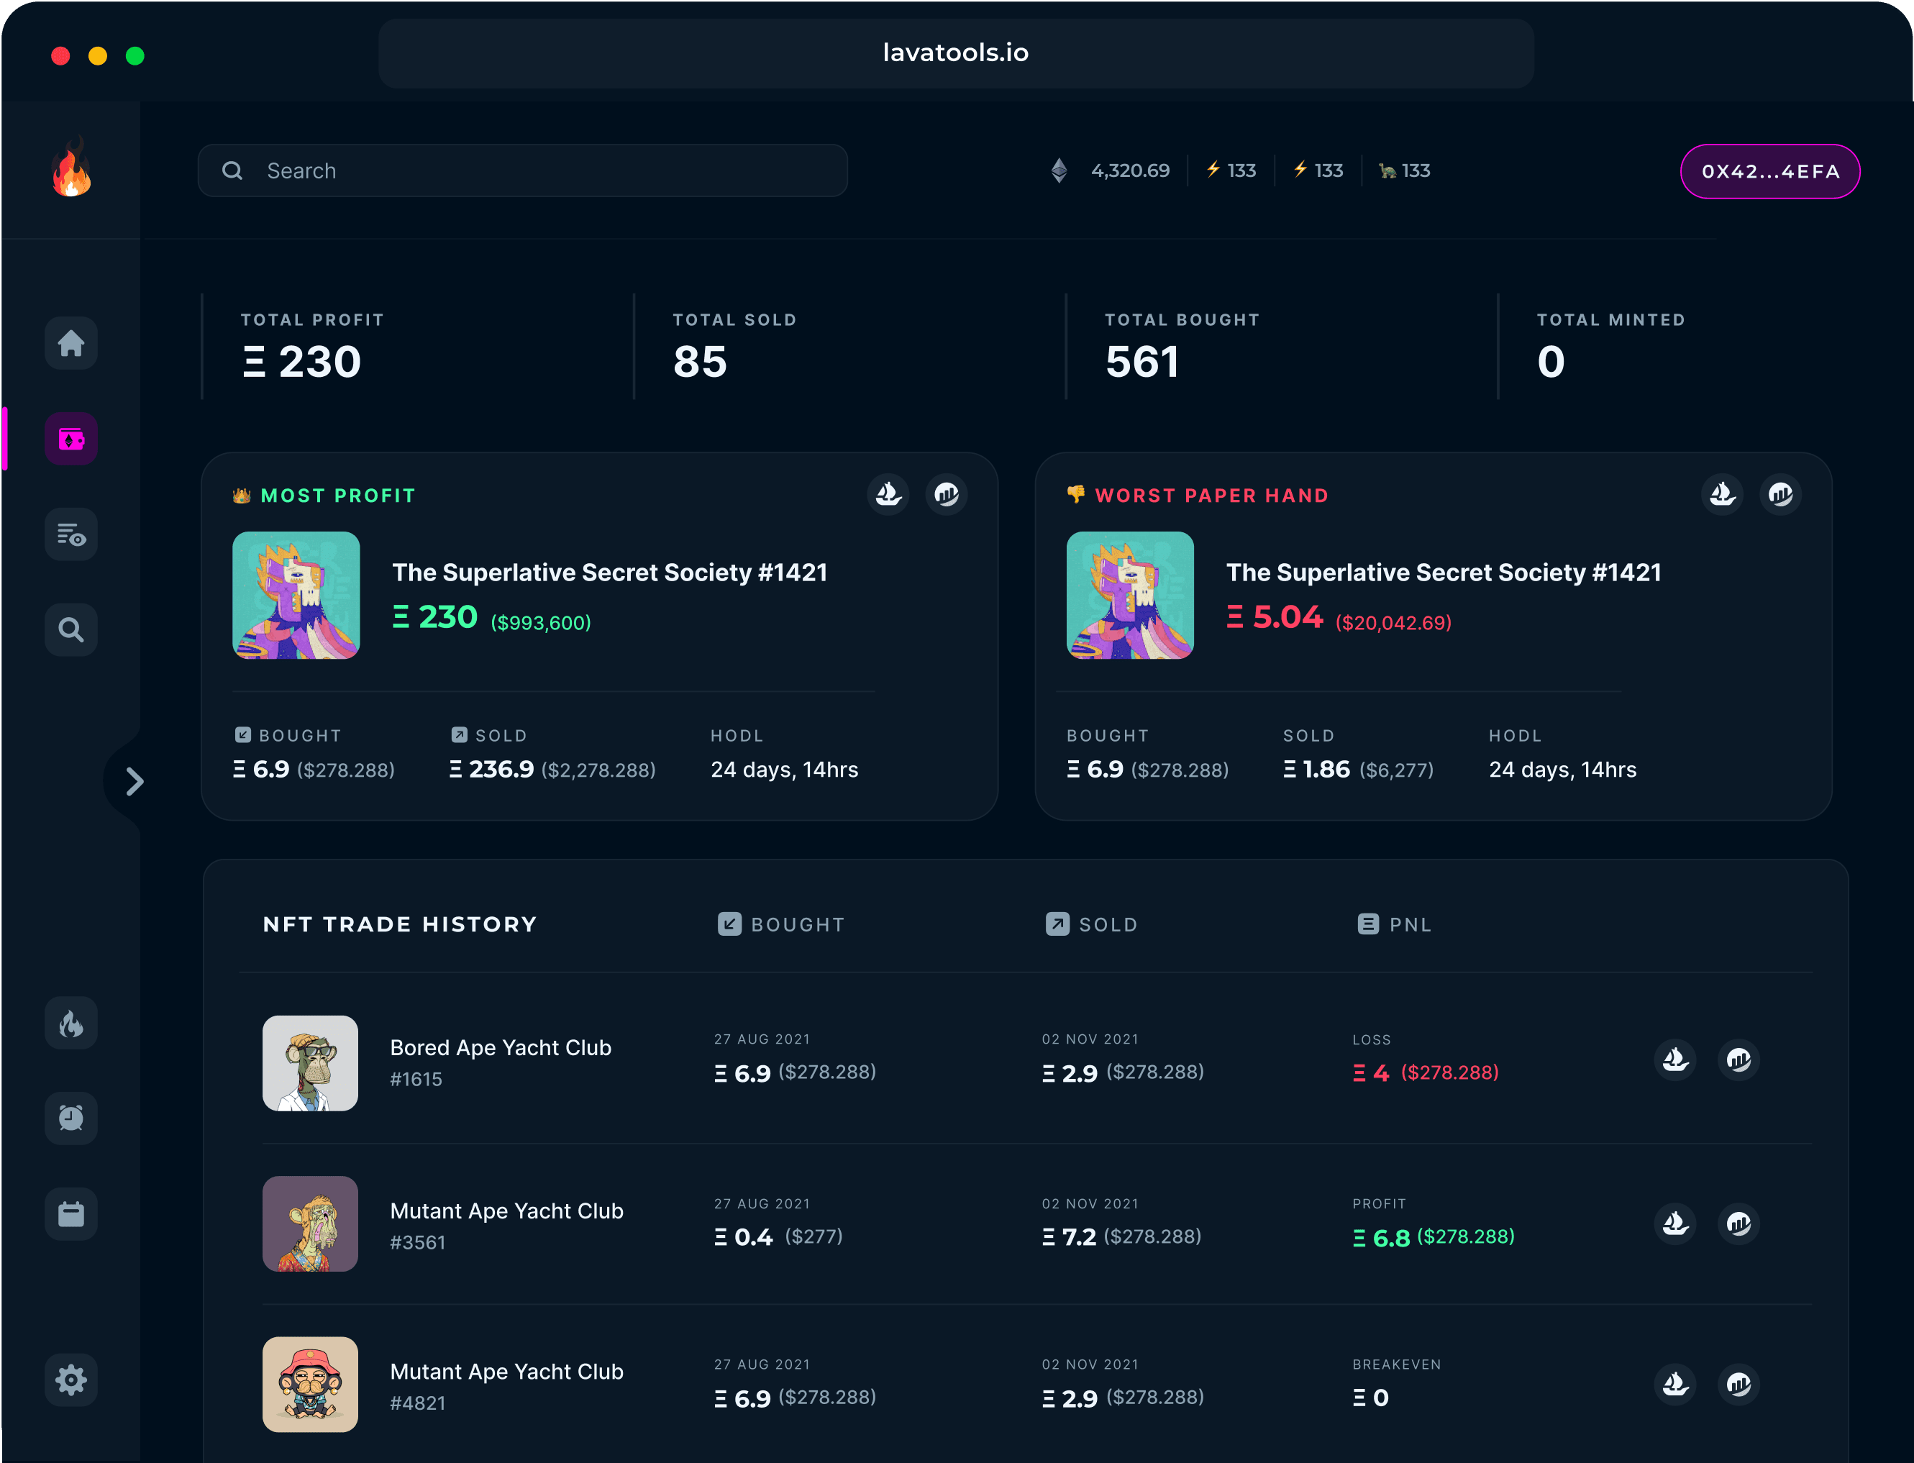Viewport: 1914px width, 1463px height.
Task: Open OpenSea icon in Most Profit card
Action: tap(888, 495)
